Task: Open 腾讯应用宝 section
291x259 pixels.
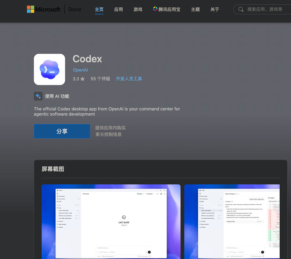Action: click(166, 9)
